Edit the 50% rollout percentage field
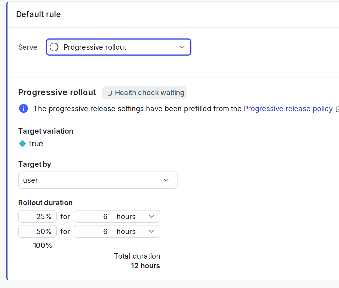 click(x=37, y=231)
